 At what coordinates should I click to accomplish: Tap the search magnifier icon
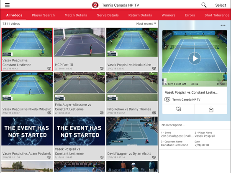[204, 5]
